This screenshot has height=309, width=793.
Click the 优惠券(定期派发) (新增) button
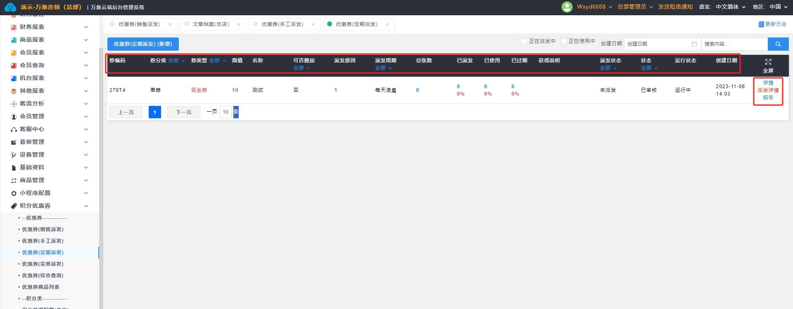pos(143,44)
